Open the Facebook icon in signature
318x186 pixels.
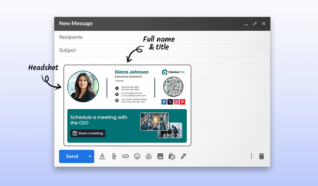point(164,102)
